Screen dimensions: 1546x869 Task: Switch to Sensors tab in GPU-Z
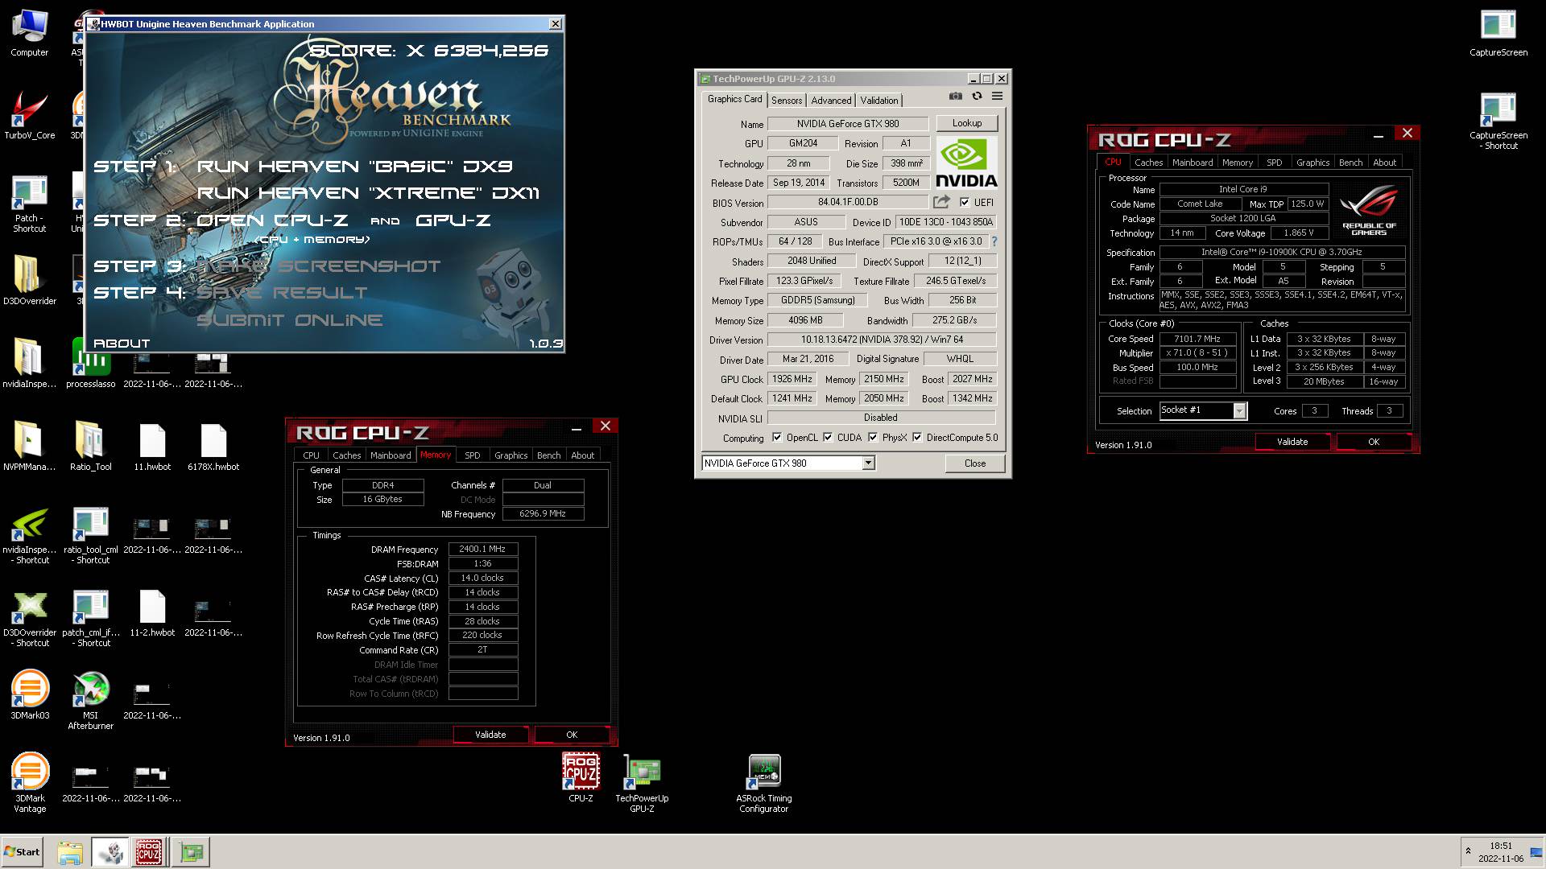coord(787,101)
